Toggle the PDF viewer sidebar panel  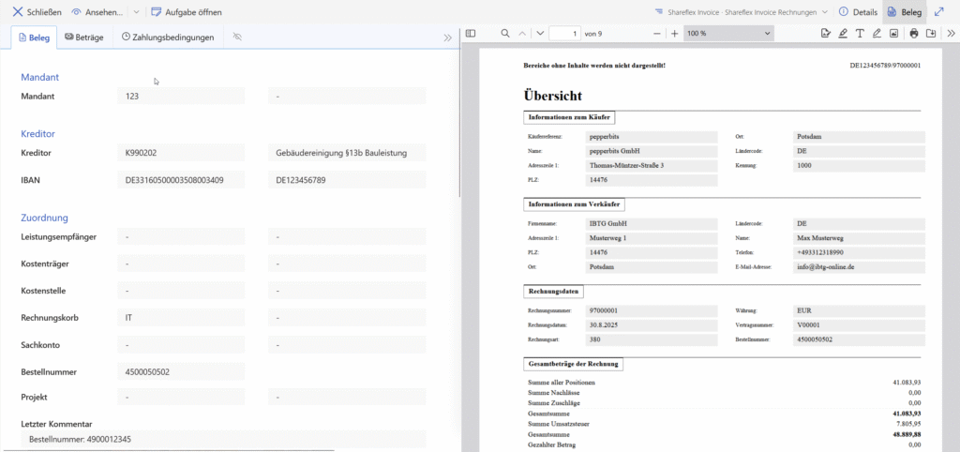[x=471, y=33]
